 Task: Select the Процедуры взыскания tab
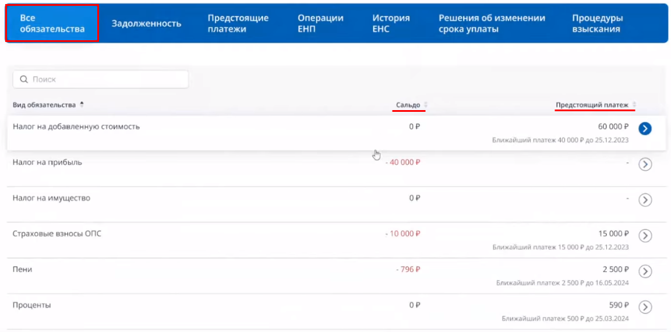(597, 23)
